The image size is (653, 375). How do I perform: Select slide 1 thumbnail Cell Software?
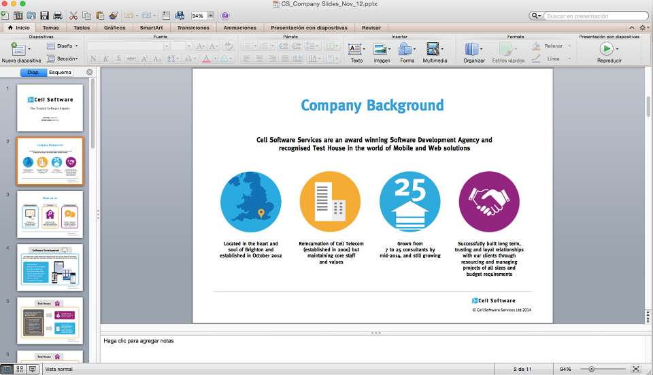(x=50, y=108)
